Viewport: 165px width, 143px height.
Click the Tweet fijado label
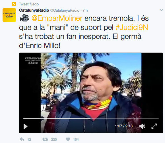29,4
